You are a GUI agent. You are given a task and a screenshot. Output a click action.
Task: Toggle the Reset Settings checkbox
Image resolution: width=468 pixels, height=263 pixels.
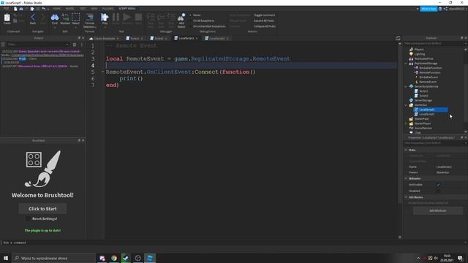point(28,219)
